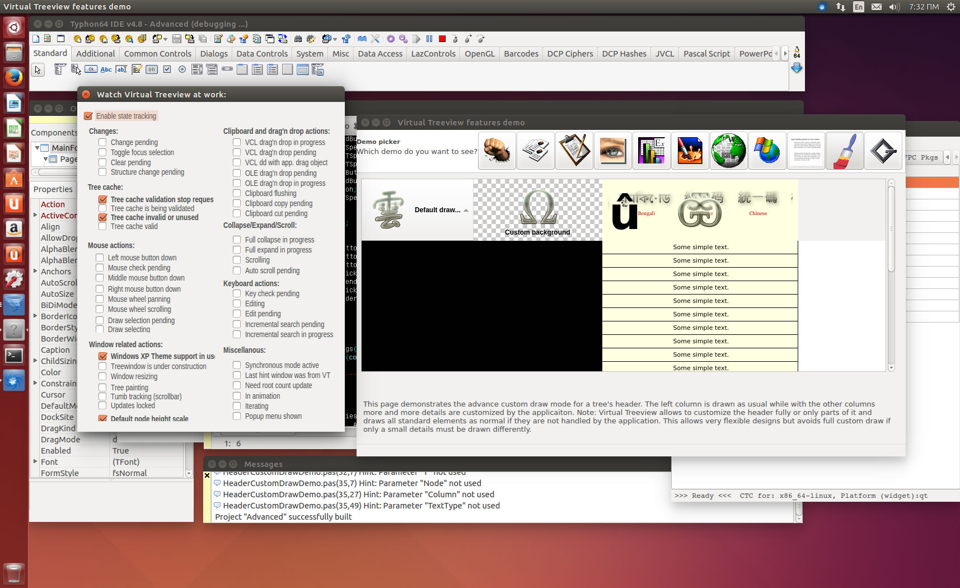Open the Dialogs palette tab
Image resolution: width=960 pixels, height=588 pixels.
click(214, 54)
